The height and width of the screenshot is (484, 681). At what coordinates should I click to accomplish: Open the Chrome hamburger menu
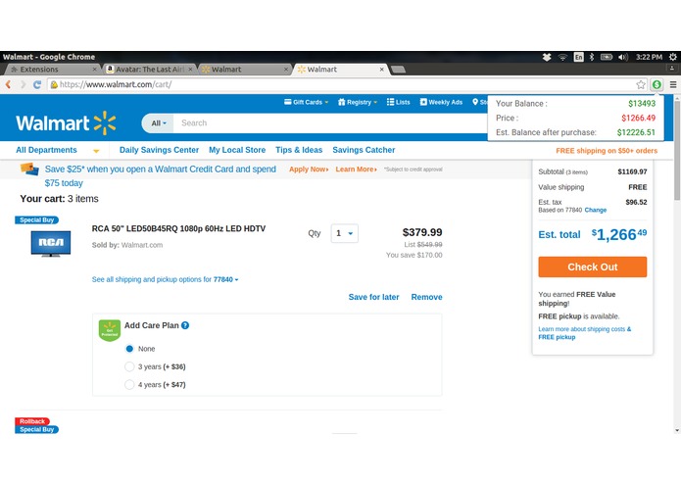[x=673, y=84]
